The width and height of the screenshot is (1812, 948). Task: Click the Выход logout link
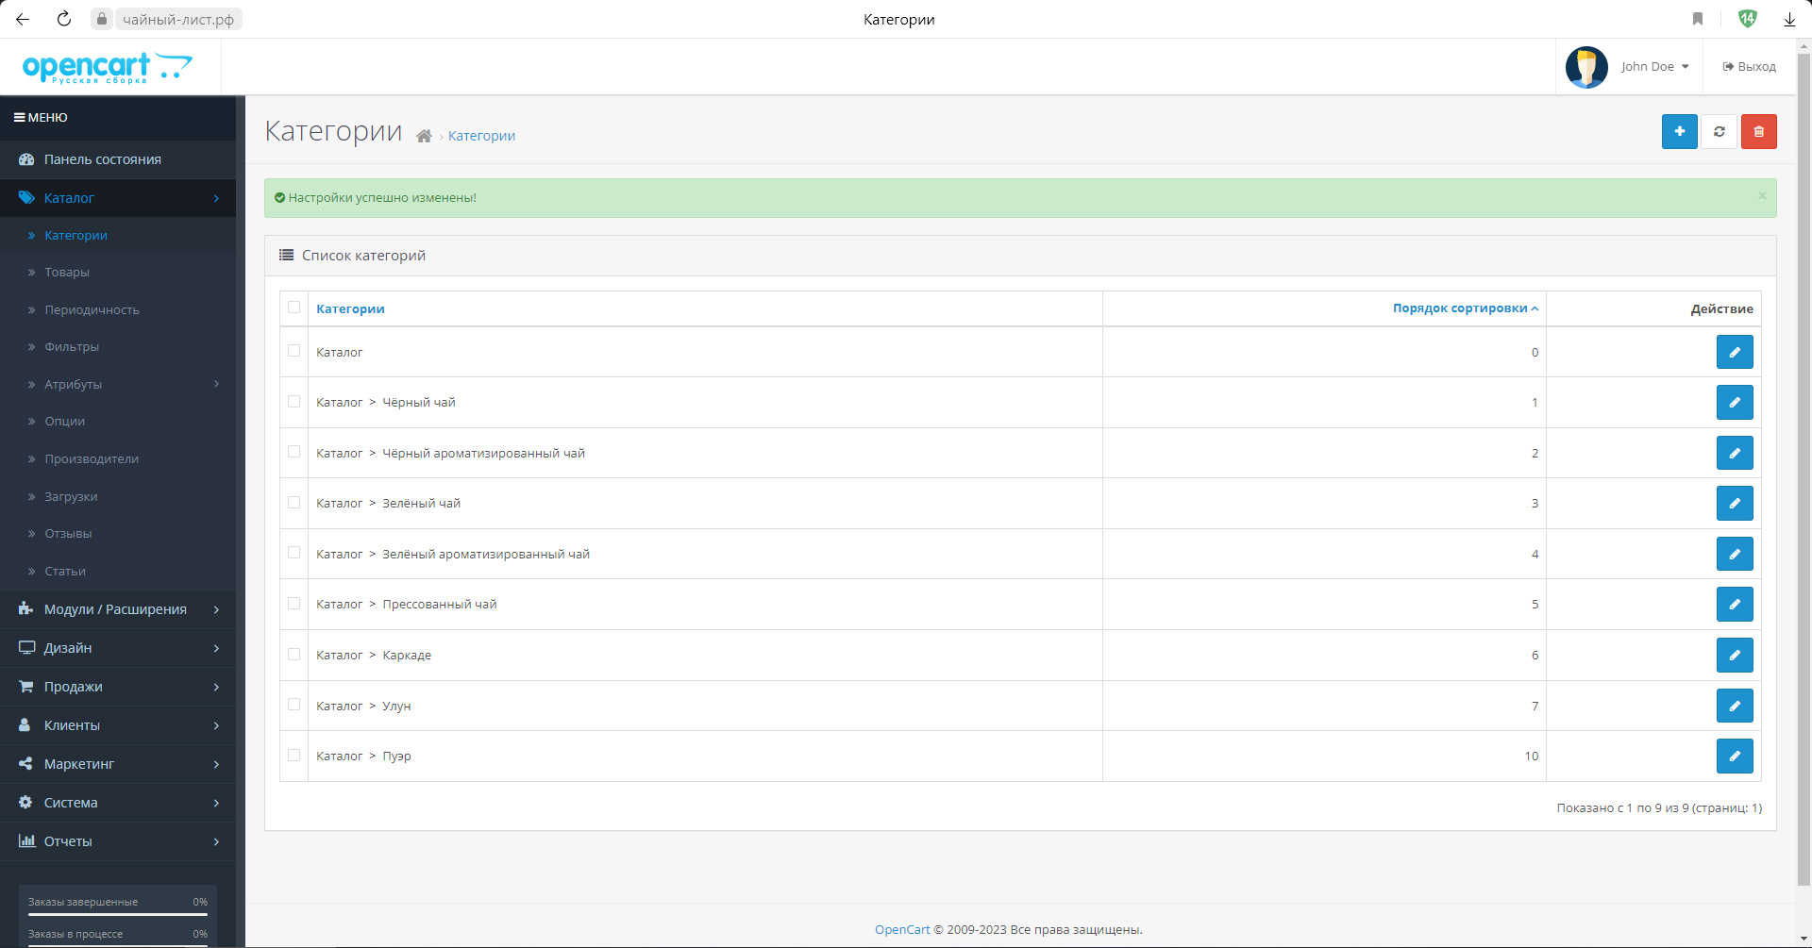1749,67
